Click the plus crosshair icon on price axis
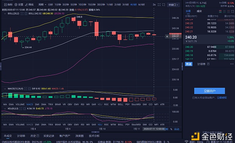 167,36
